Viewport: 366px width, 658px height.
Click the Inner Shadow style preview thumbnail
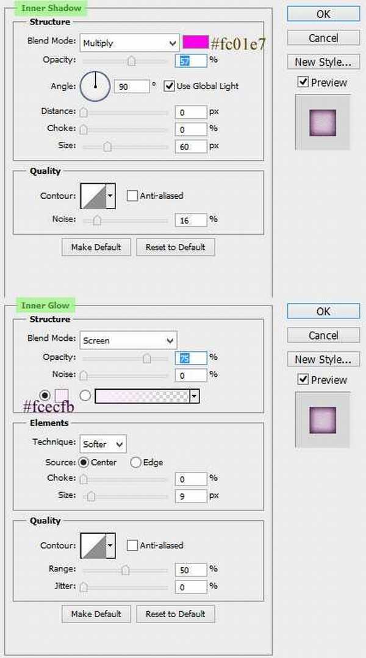(x=323, y=121)
